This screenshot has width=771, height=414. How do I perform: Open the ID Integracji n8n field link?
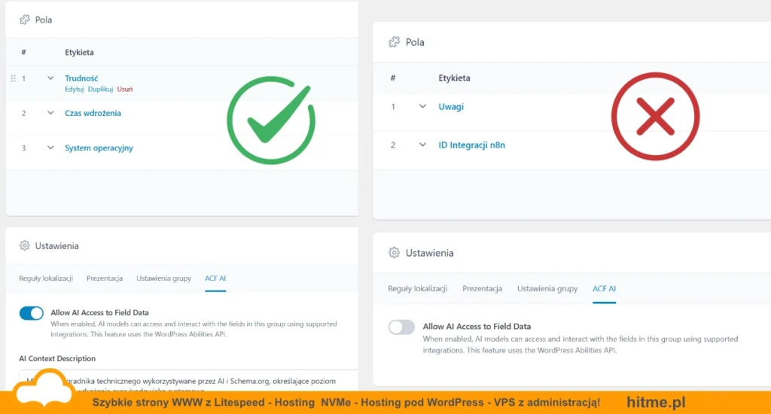[471, 145]
